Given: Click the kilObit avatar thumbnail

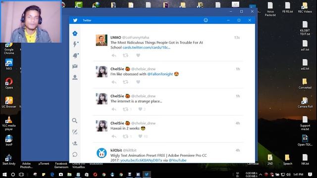Looking at the screenshot, I should coord(102,153).
